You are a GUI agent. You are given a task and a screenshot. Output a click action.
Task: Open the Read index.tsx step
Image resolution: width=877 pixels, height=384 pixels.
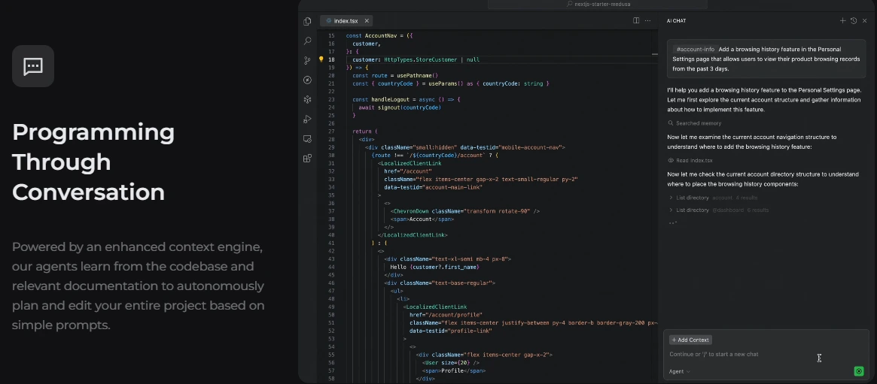point(690,161)
